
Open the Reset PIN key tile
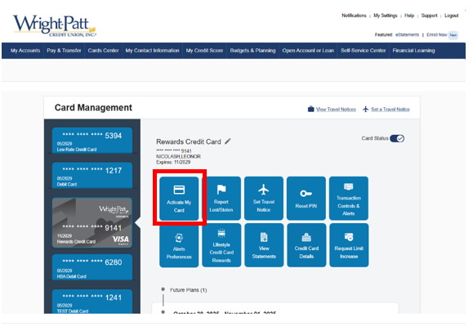(x=306, y=199)
